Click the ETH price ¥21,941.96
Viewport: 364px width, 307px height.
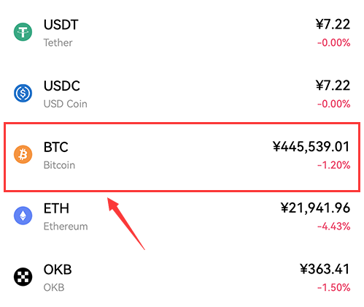click(x=315, y=208)
